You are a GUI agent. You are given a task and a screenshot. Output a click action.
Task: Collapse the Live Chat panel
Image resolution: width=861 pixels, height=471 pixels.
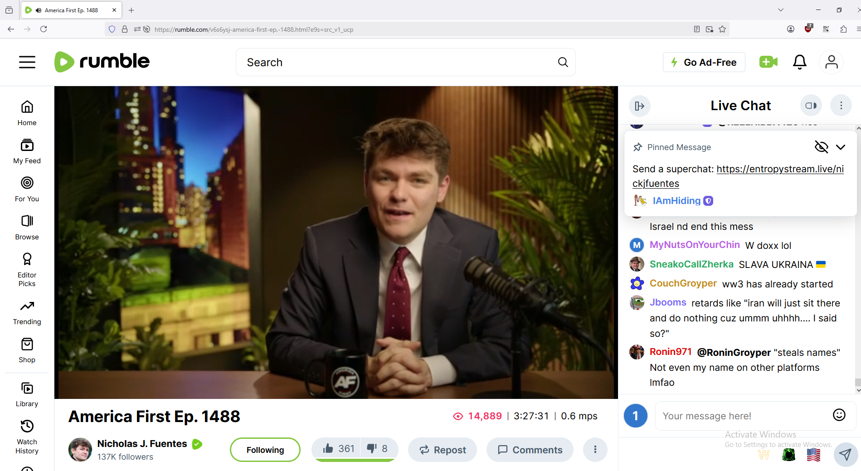coord(639,106)
